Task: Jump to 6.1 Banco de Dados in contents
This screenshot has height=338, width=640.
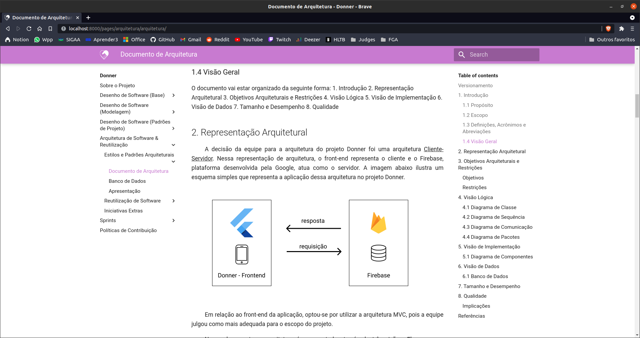Action: pos(485,276)
